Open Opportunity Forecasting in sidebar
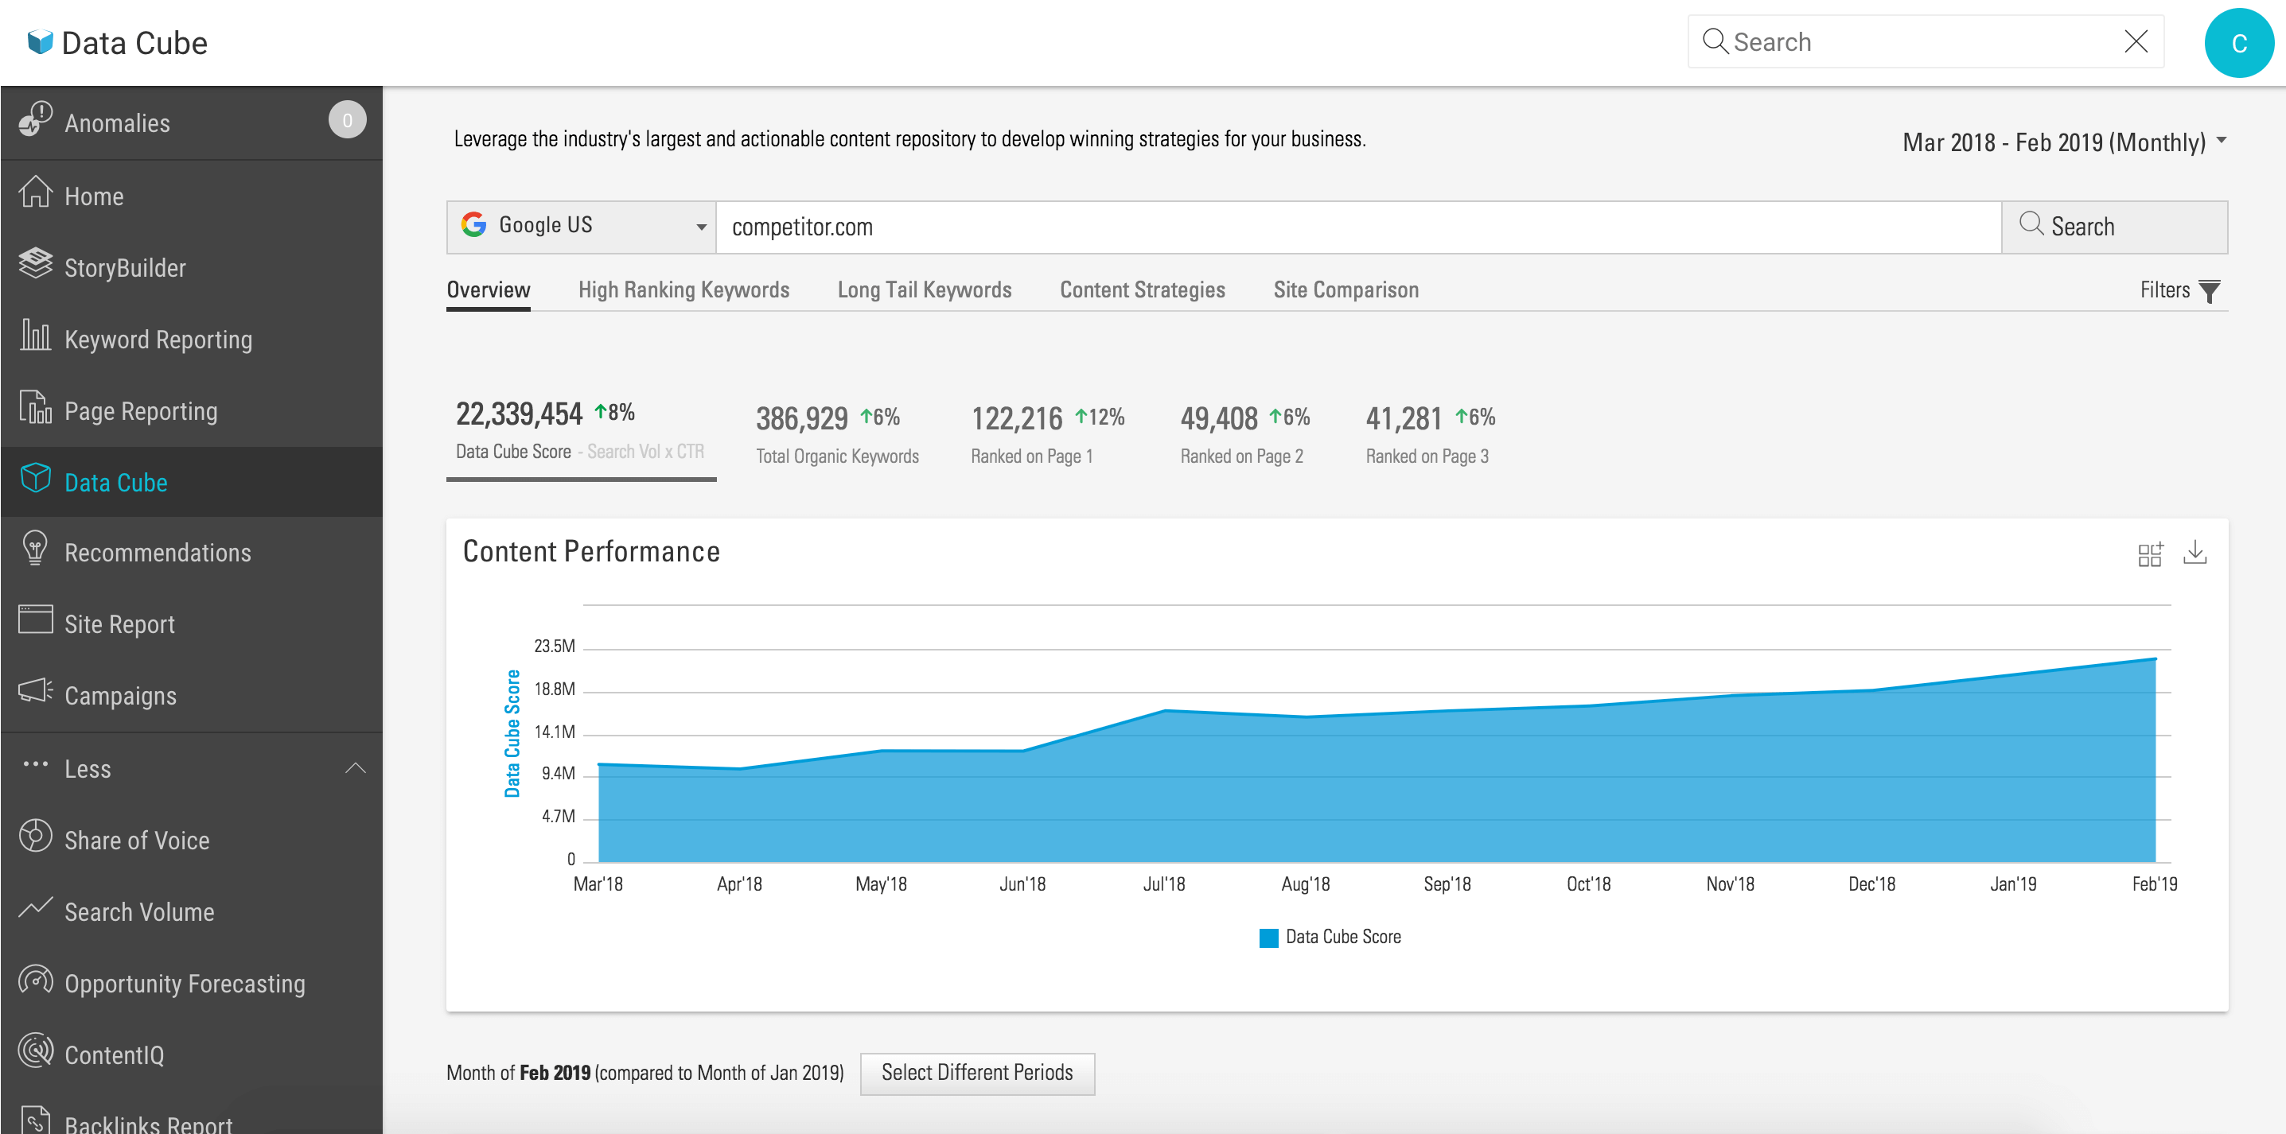 [x=192, y=983]
